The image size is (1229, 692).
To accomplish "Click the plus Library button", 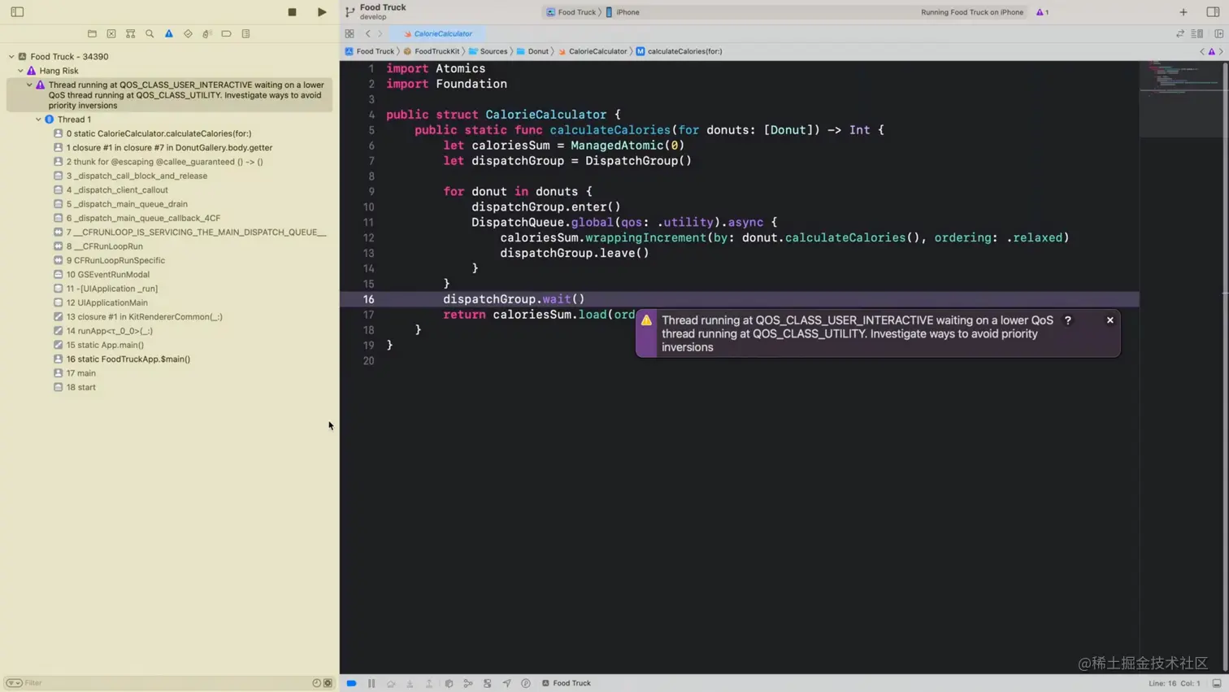I will pos(1183,12).
